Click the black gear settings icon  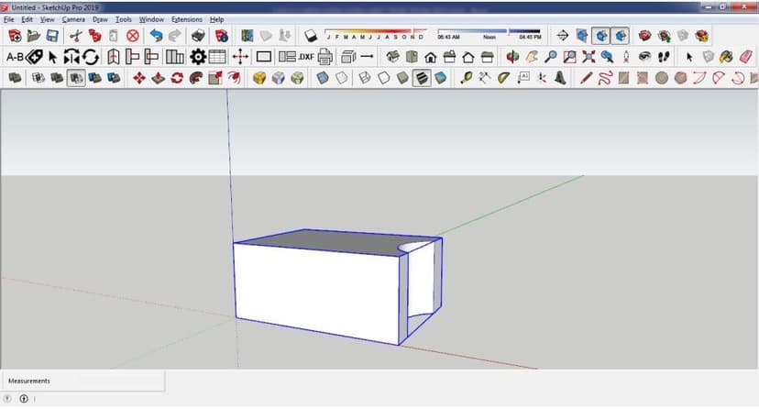pyautogui.click(x=198, y=57)
